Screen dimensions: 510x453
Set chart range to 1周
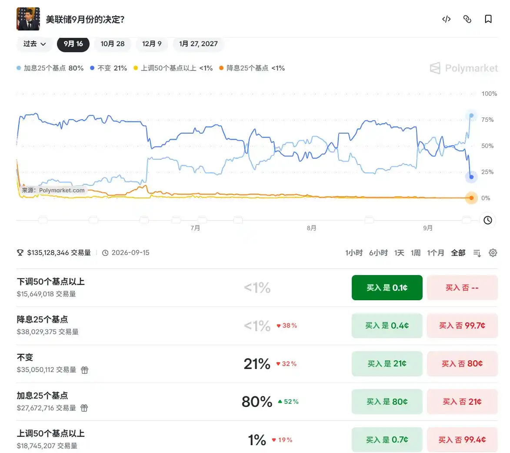(415, 253)
